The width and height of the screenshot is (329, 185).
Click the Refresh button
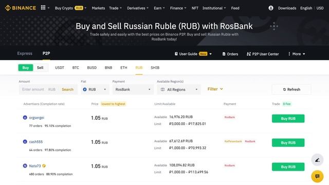pyautogui.click(x=291, y=89)
